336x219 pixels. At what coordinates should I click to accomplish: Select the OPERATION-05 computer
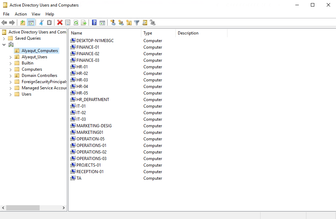pos(90,139)
